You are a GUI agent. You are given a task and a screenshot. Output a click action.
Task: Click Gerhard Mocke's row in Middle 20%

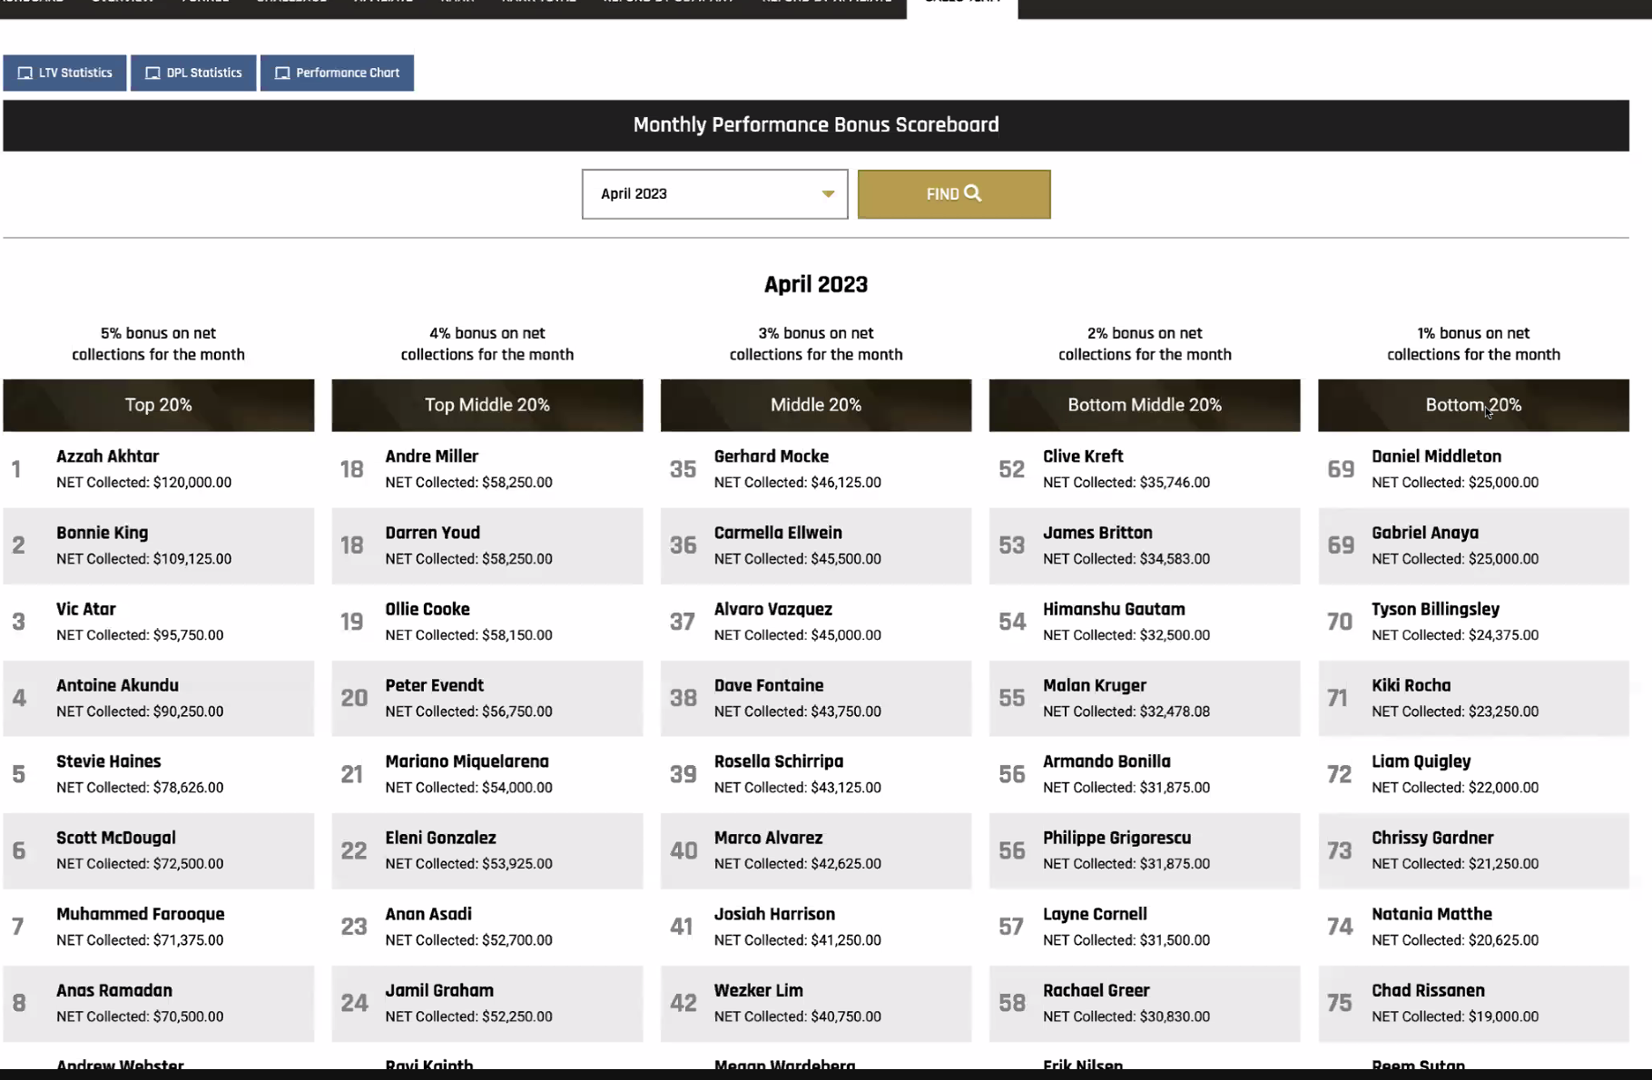tap(815, 468)
